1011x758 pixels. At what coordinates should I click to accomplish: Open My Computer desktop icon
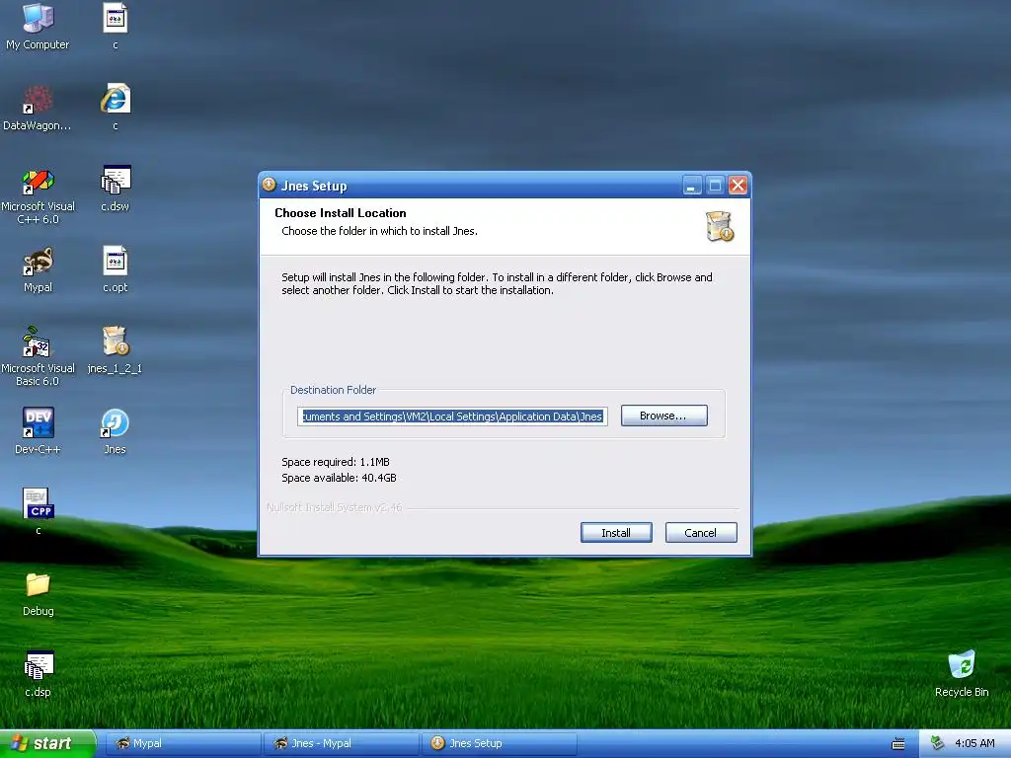(x=38, y=26)
